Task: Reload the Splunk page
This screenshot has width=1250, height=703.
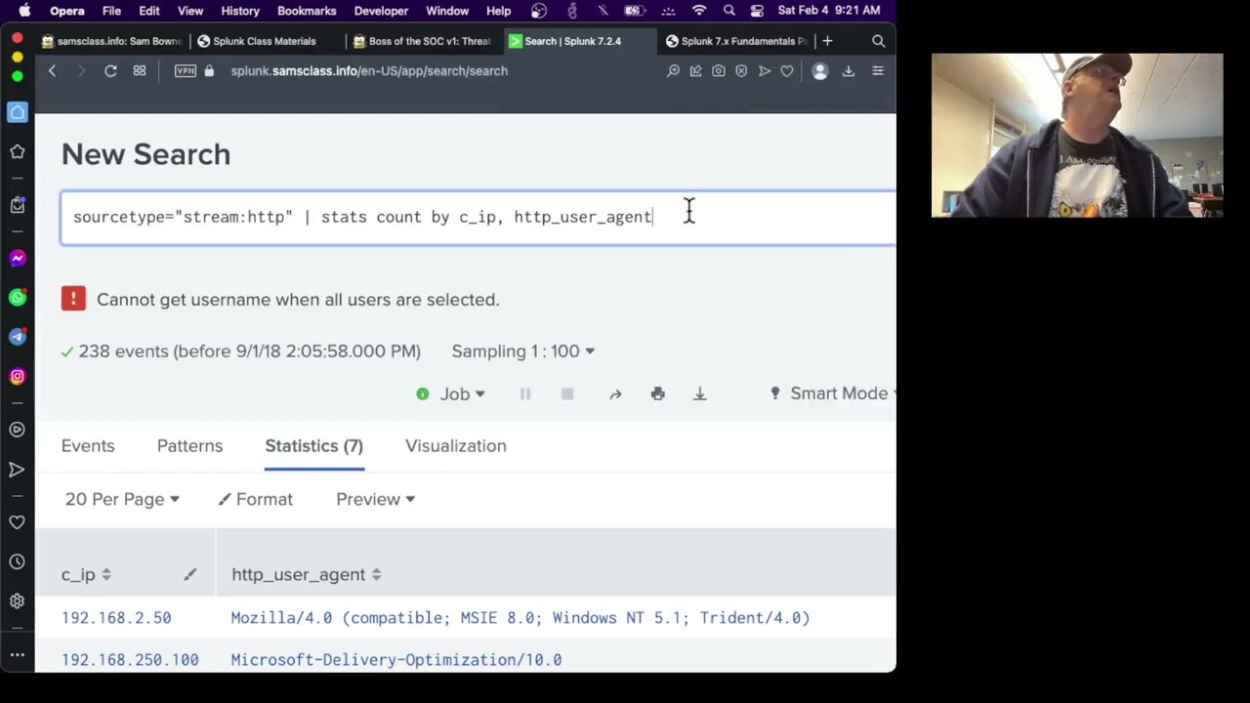Action: [110, 70]
